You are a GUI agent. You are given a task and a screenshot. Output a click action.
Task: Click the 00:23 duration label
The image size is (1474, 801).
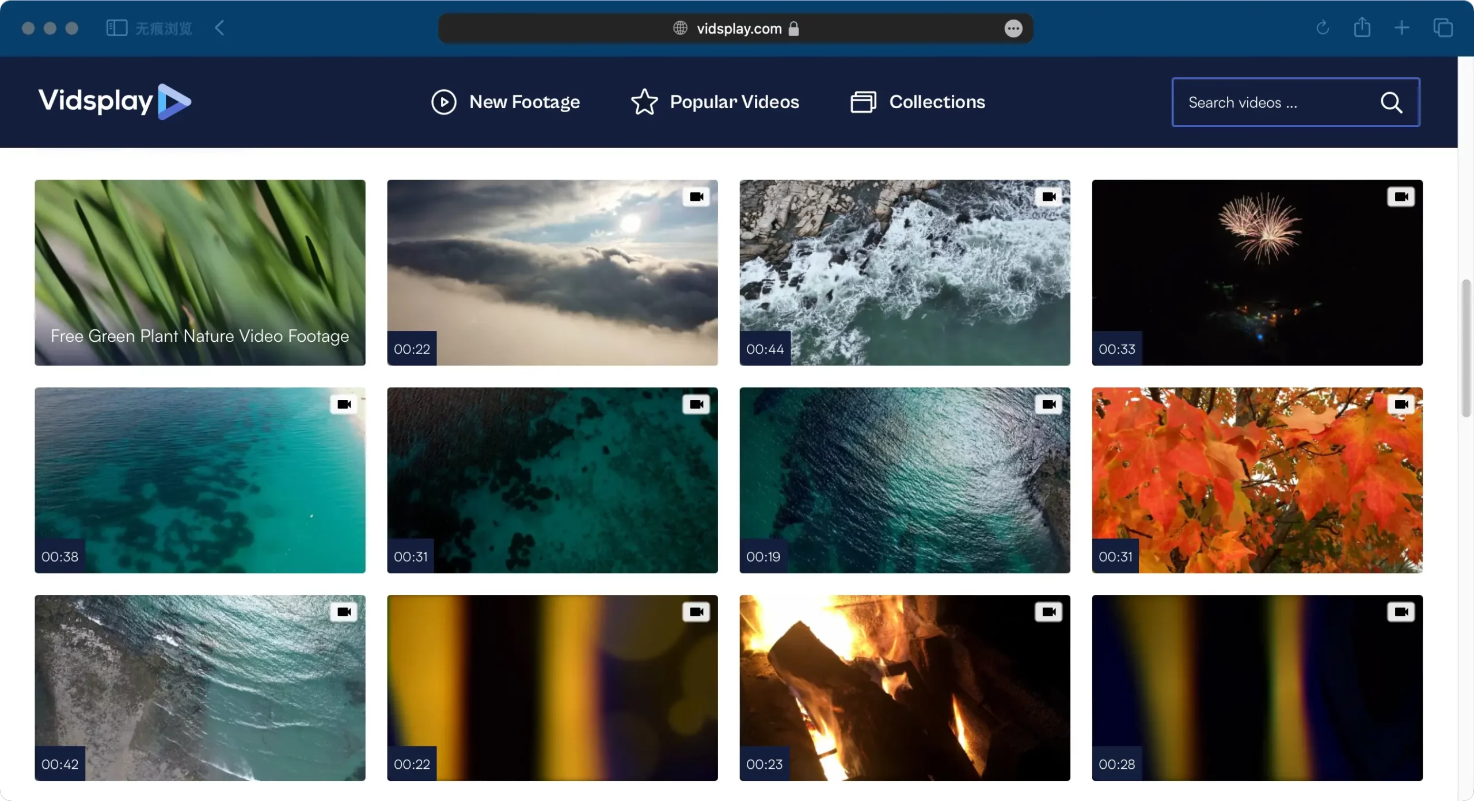click(764, 764)
